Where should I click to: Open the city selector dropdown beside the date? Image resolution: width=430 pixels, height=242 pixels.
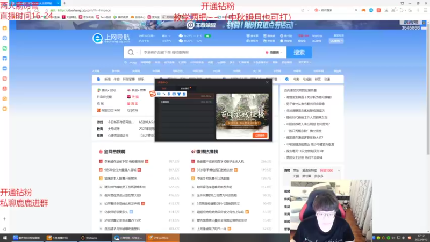pyautogui.click(x=166, y=36)
